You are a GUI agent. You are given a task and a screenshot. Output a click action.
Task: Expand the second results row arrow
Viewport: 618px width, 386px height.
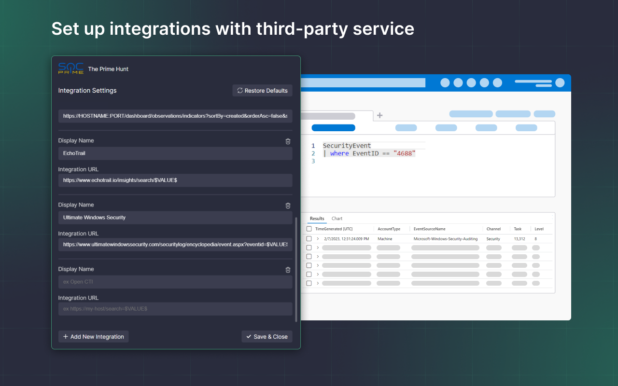click(x=318, y=248)
